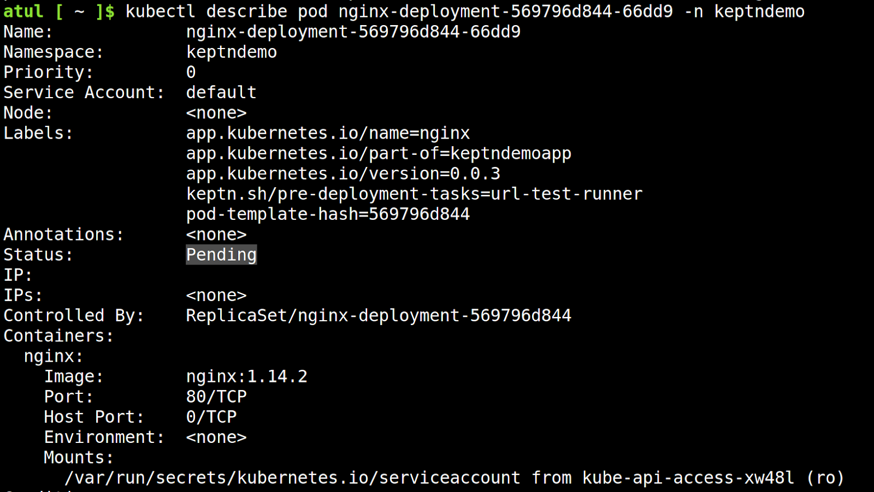Click the app.kubernetes.io/name=nginx label
The image size is (874, 492).
tap(328, 133)
